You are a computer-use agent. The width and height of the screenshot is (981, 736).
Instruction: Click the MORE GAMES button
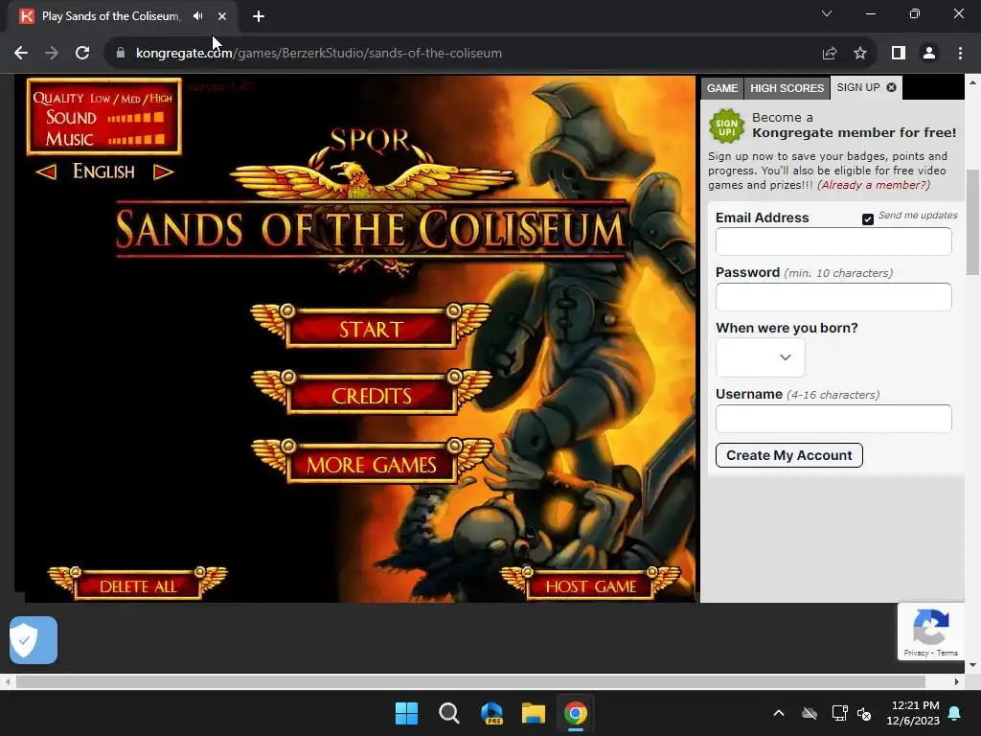(371, 464)
